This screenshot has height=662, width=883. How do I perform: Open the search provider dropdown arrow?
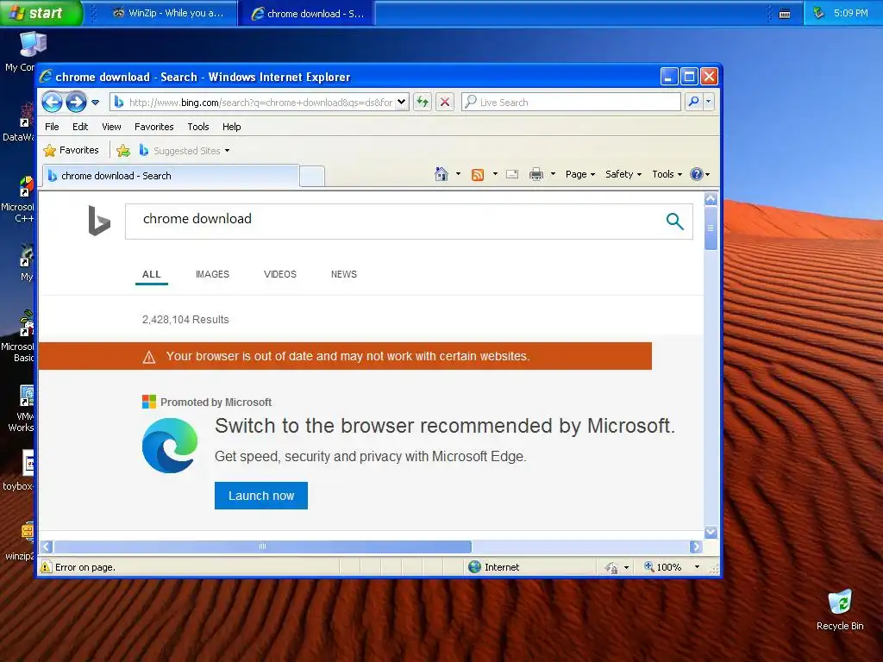(x=709, y=102)
